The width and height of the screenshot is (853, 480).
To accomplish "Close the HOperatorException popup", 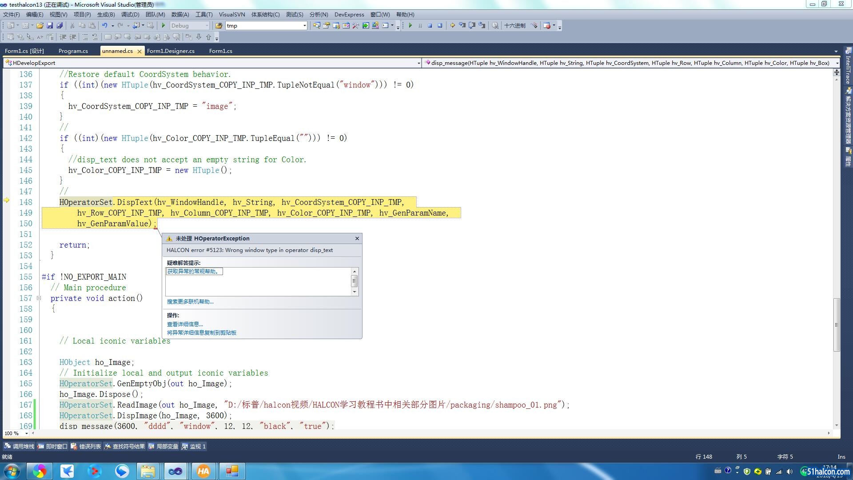I will tap(357, 239).
